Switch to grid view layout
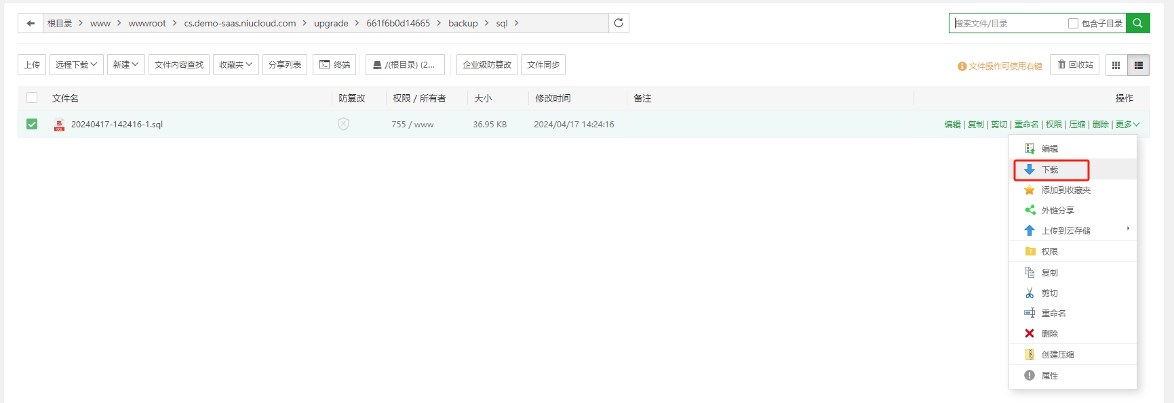This screenshot has width=1174, height=403. tap(1116, 65)
